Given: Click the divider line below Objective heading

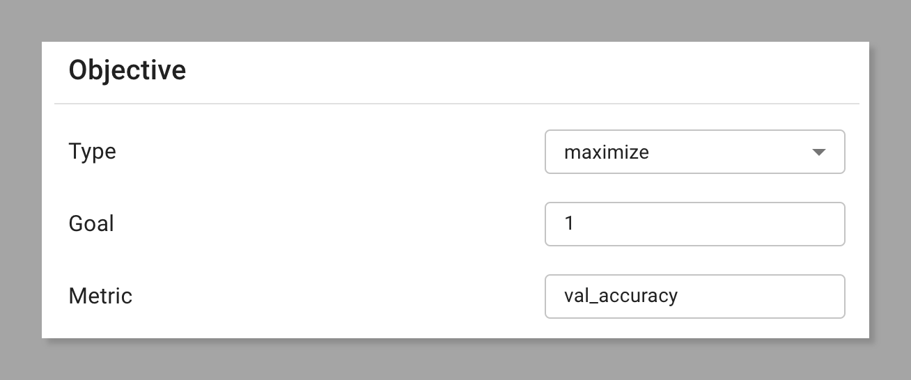Looking at the screenshot, I should 456,104.
